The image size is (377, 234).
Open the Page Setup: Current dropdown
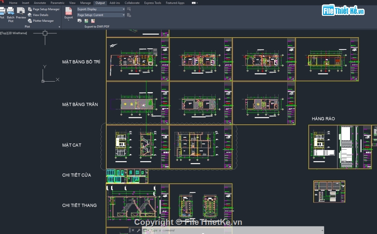tap(101, 15)
